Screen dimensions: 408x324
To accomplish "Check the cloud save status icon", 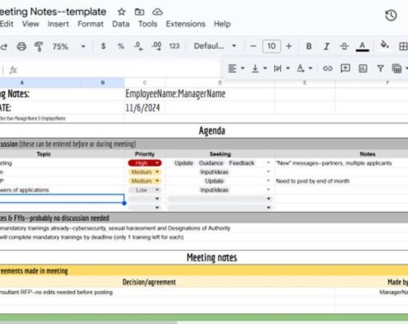I will click(x=157, y=12).
